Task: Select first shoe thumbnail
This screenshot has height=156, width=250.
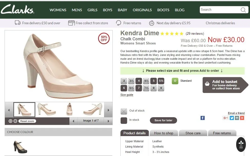Action: click(24, 110)
